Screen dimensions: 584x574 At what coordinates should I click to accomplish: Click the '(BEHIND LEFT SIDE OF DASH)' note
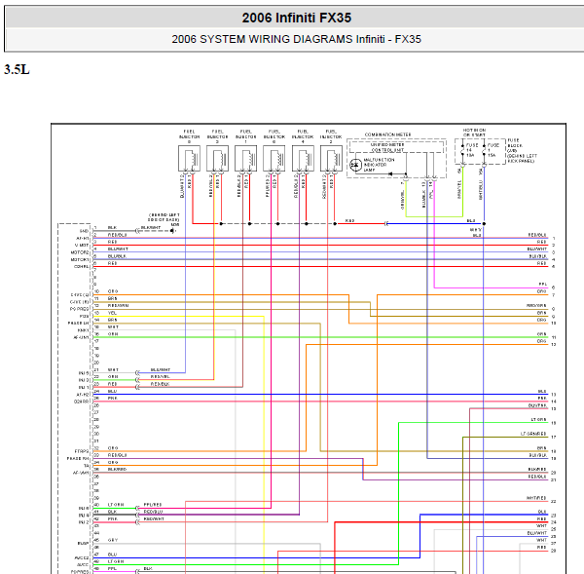pyautogui.click(x=164, y=217)
